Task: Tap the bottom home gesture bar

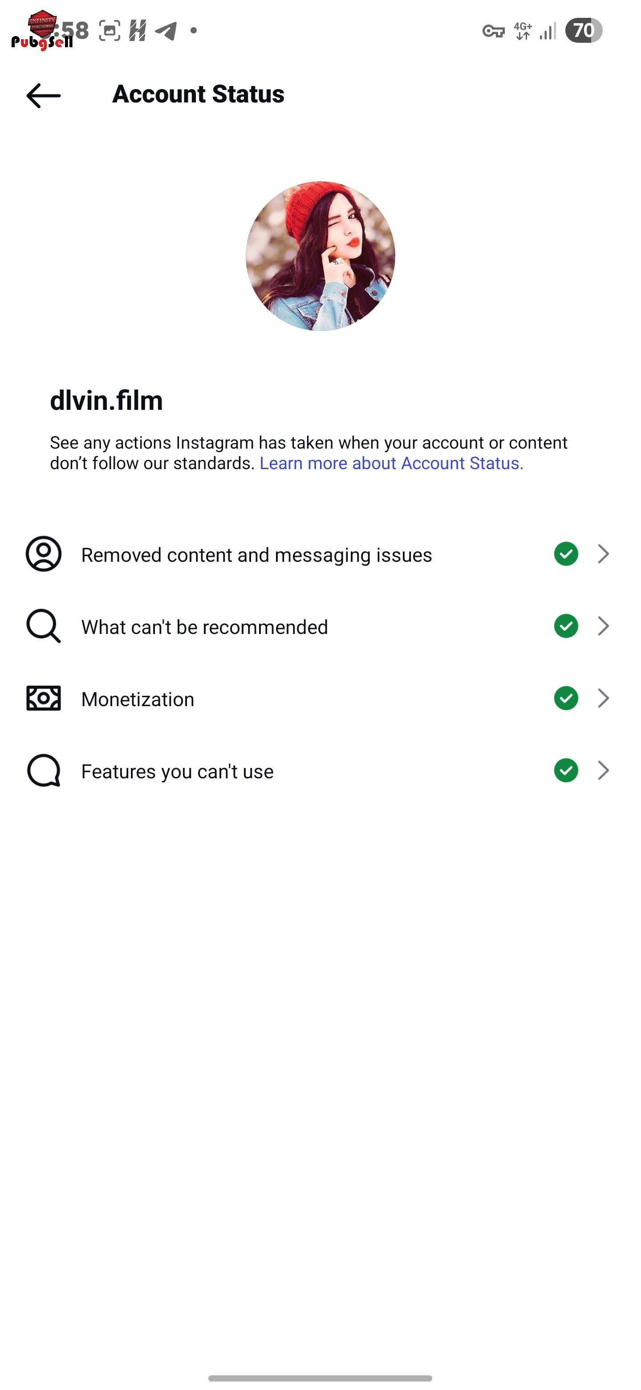Action: tap(320, 1378)
